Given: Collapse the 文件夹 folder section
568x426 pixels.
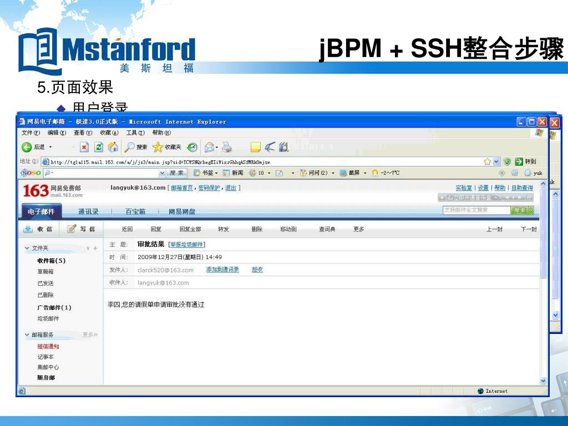Looking at the screenshot, I should [x=27, y=248].
